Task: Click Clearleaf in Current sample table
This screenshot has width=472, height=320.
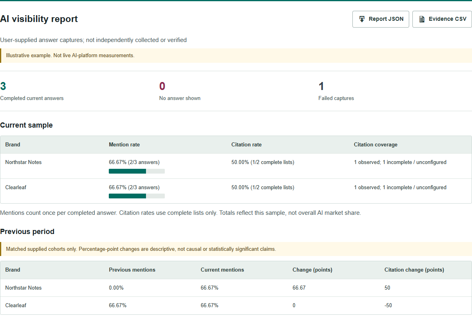Action: coord(16,188)
